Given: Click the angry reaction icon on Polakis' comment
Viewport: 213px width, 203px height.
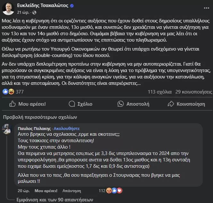Looking at the screenshot, I should (109, 191).
